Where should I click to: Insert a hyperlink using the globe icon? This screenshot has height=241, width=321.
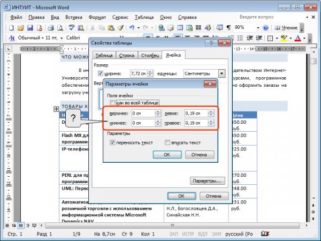(x=162, y=28)
